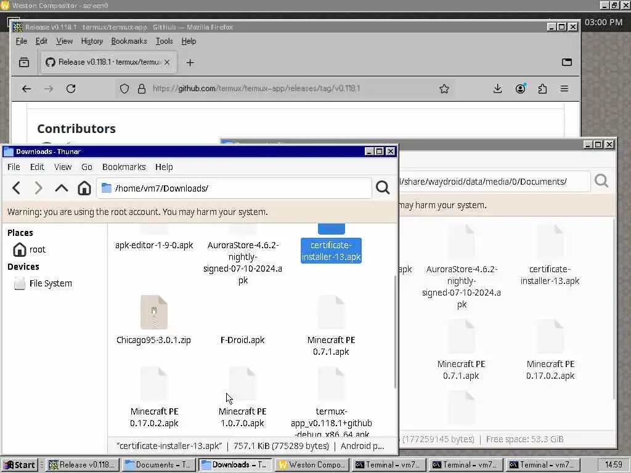Click Firefox back arrow

26,89
